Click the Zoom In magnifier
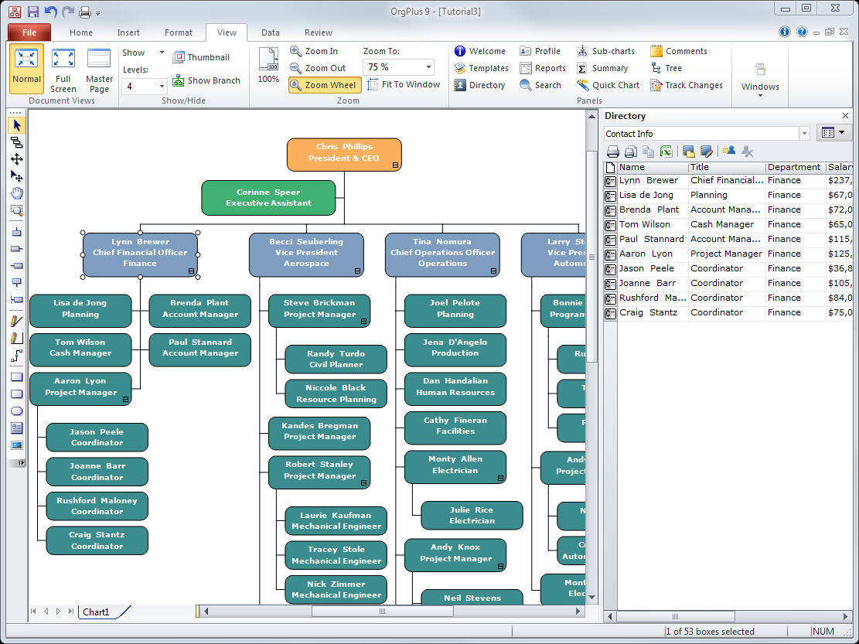Viewport: 859px width, 644px height. pos(314,51)
